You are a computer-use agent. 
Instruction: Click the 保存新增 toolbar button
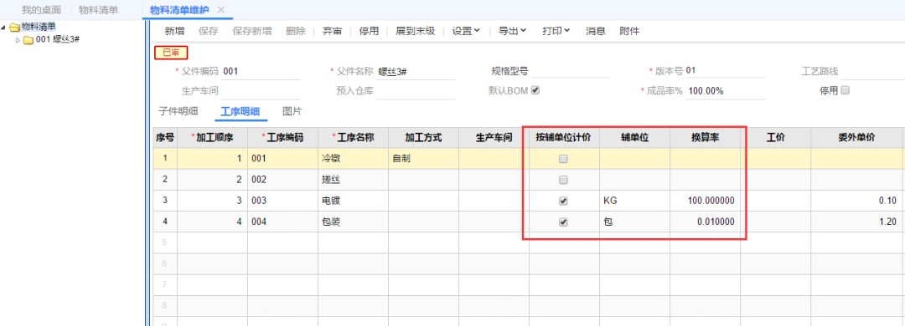(x=251, y=31)
